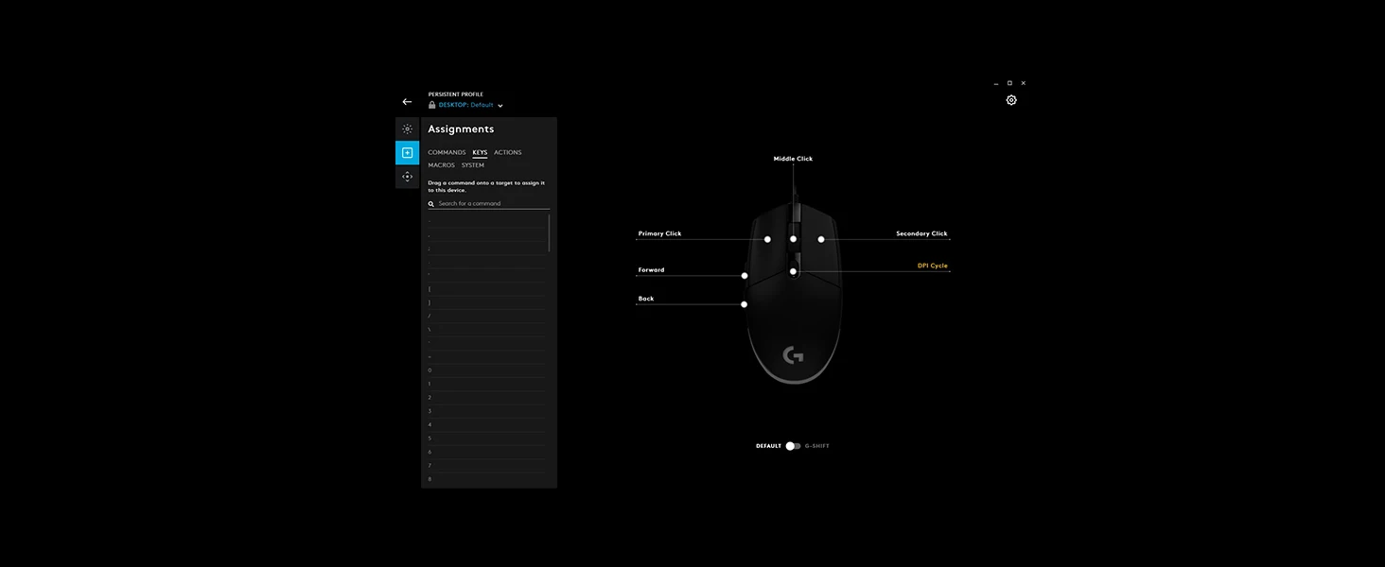The image size is (1385, 567).
Task: Open the DESKTOP: Default profile selector
Action: click(x=465, y=105)
